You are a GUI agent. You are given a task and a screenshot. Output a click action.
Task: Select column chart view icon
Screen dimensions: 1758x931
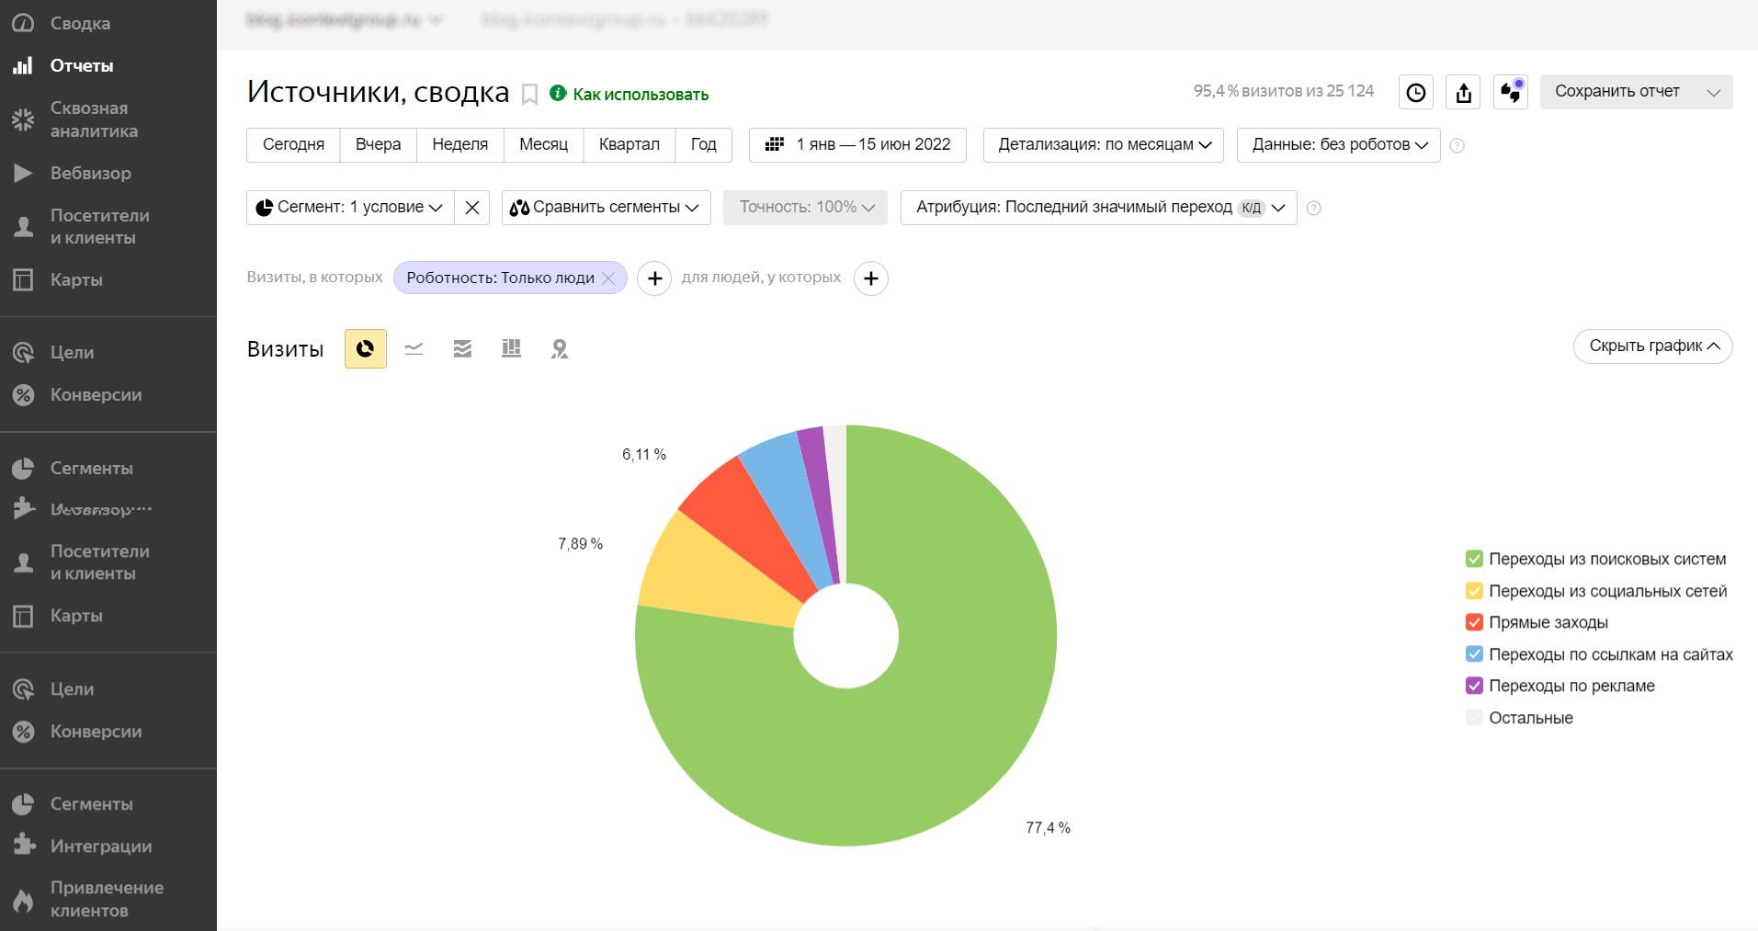(x=511, y=348)
